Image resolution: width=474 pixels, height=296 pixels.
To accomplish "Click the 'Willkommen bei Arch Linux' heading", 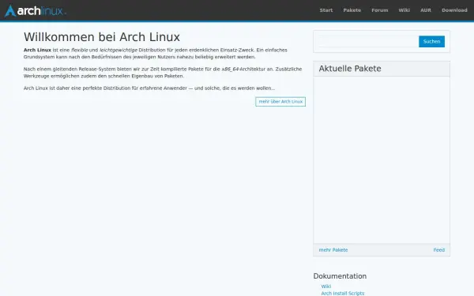I will (102, 37).
